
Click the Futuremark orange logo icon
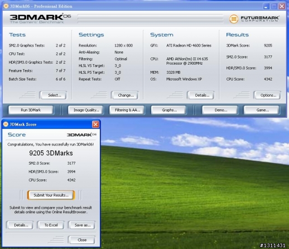234,19
